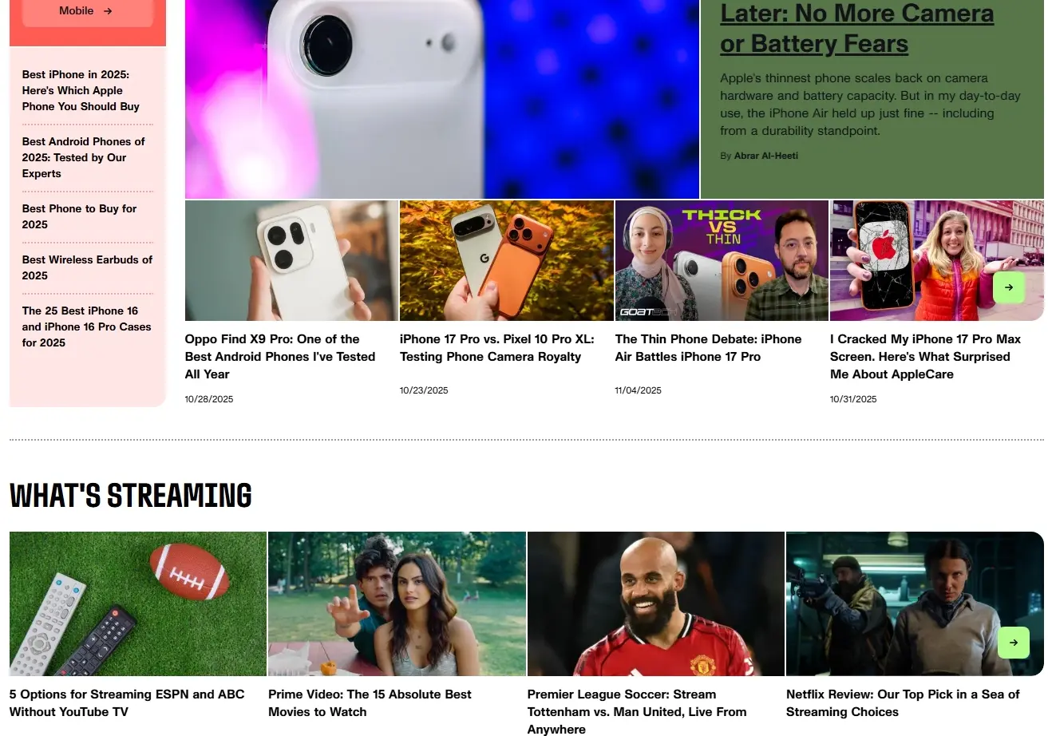This screenshot has height=736, width=1048.
Task: Open the Oppo Find X9 Pro headline
Action: (x=280, y=357)
